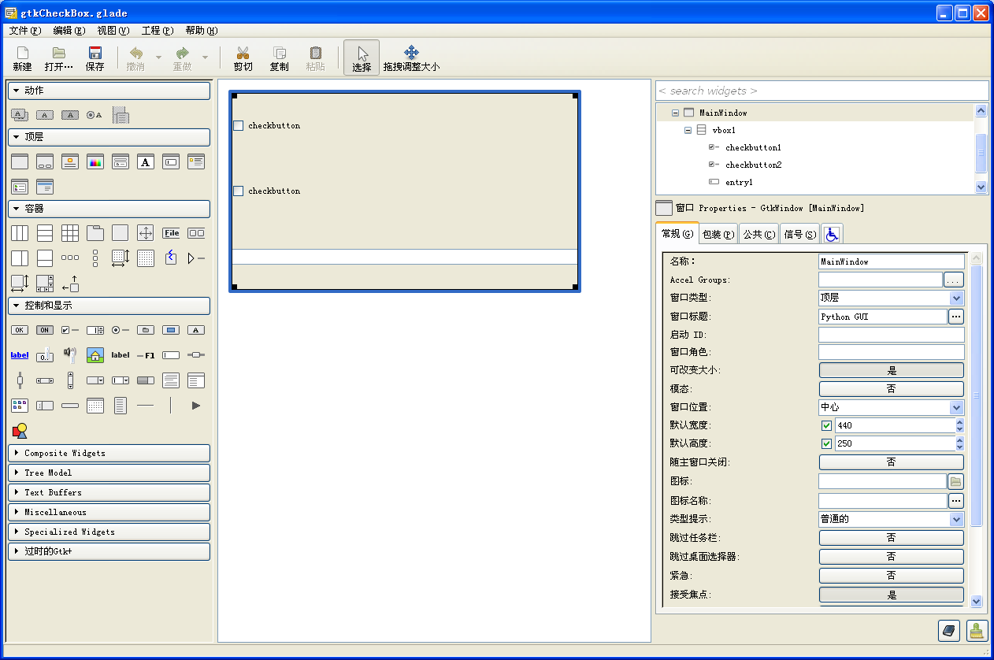Screen dimensions: 994x660
Task: Uncheck the 默认宽度 440 checkbox
Action: point(826,425)
